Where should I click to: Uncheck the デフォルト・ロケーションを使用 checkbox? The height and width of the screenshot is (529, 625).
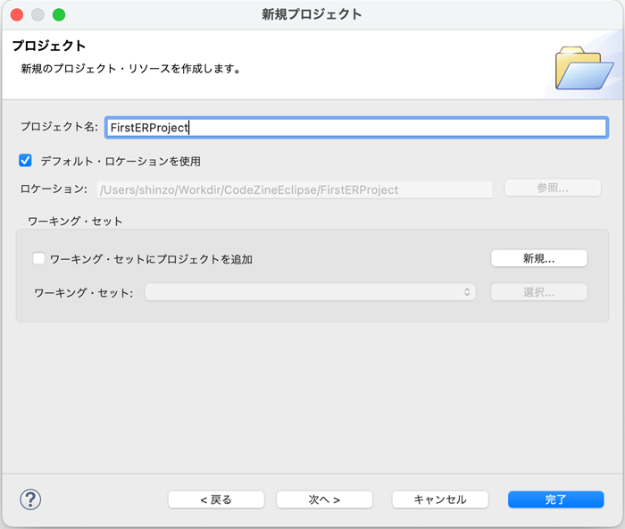point(25,161)
